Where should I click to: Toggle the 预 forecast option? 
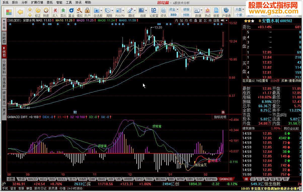pyautogui.click(x=210, y=20)
